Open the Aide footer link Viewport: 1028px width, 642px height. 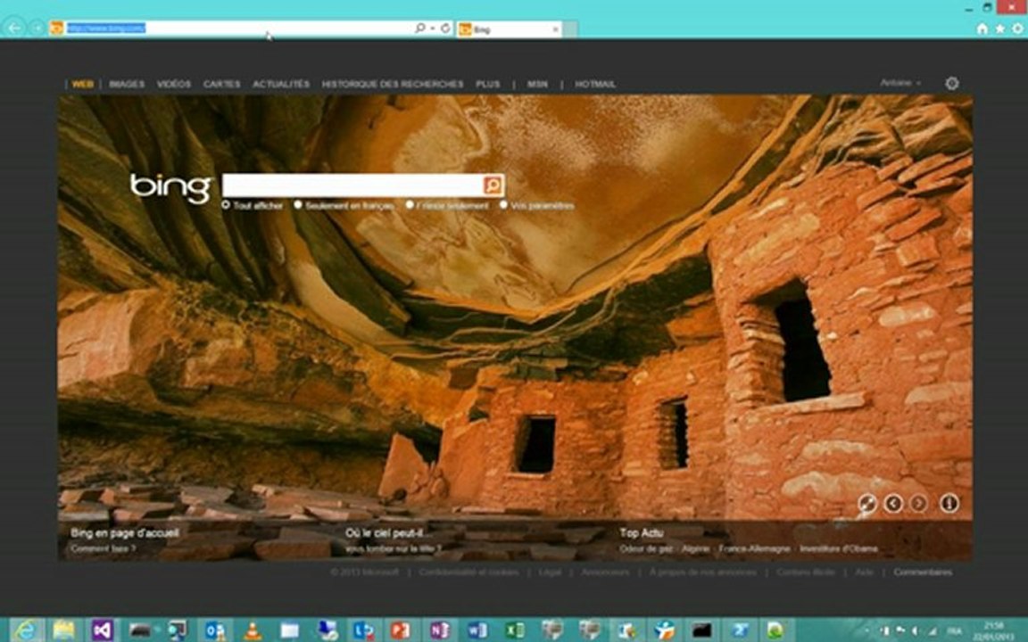864,572
